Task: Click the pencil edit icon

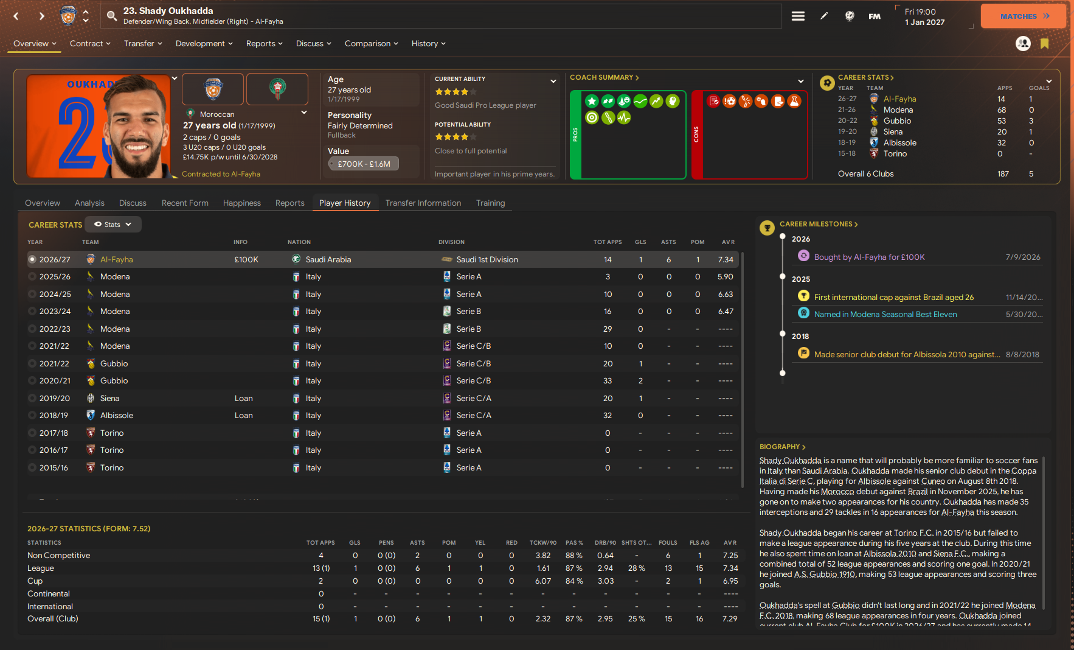Action: (824, 16)
